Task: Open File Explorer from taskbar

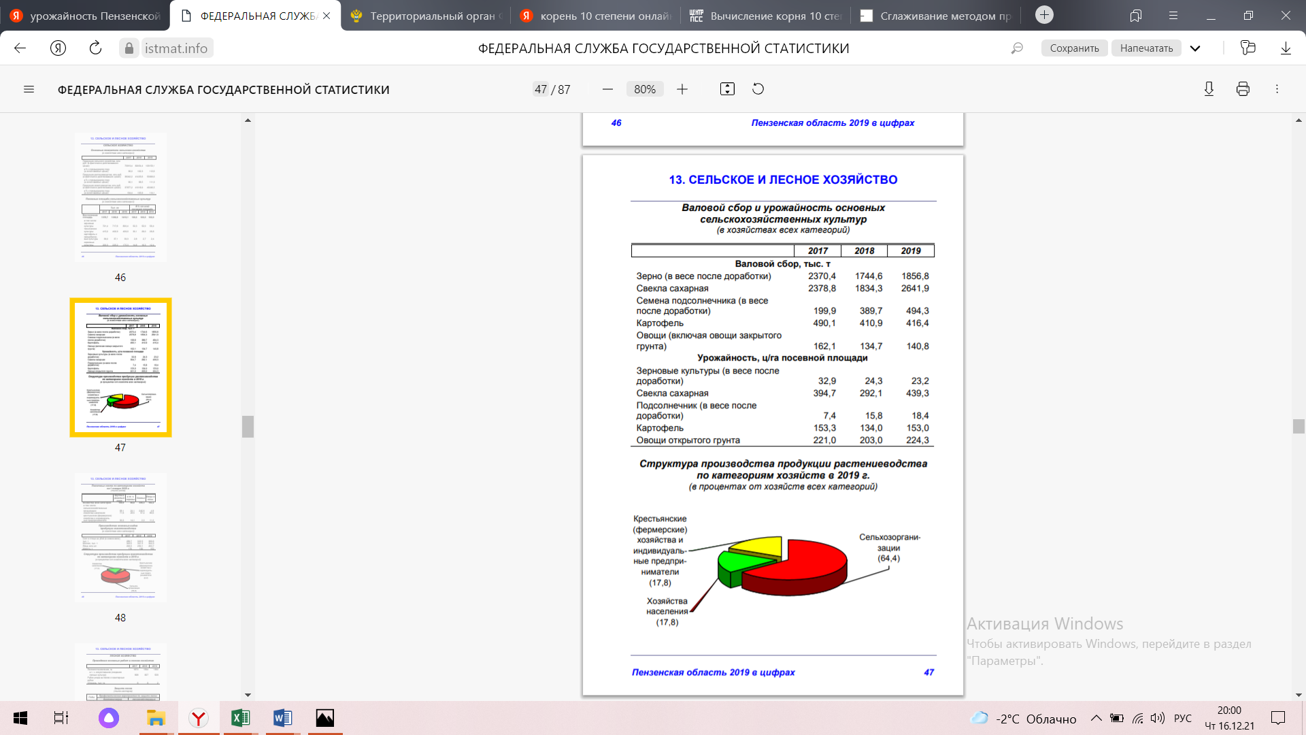Action: 156,718
